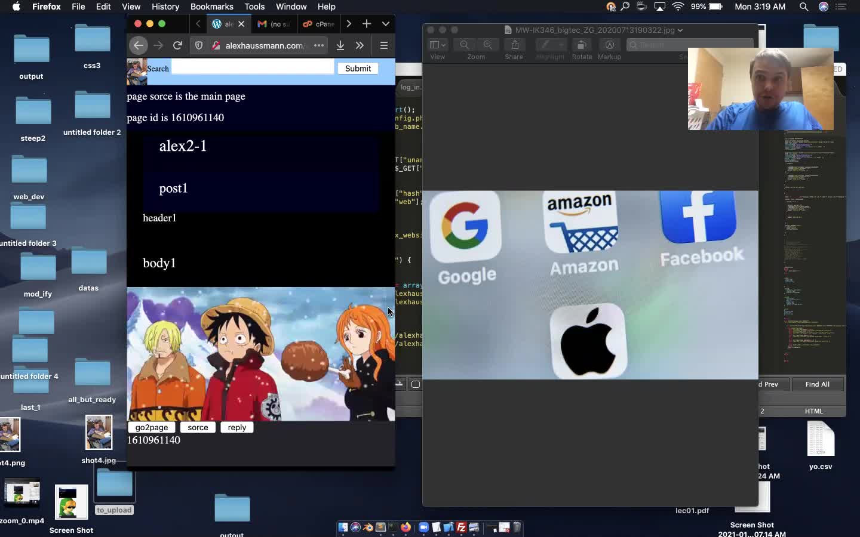This screenshot has height=537, width=860.
Task: Open the HTML language selector in editor status bar
Action: 813,411
